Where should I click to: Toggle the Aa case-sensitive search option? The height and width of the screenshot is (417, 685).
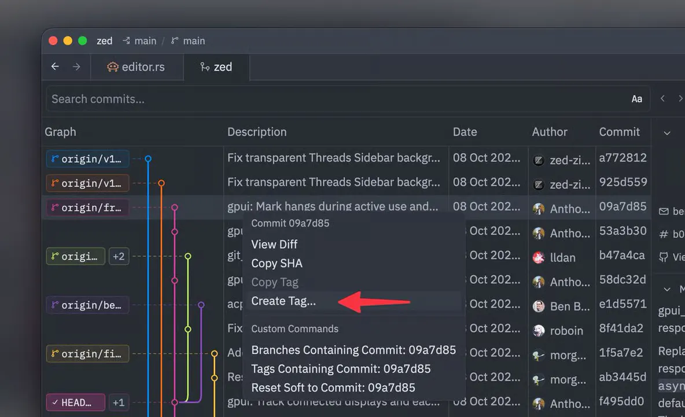[x=636, y=99]
